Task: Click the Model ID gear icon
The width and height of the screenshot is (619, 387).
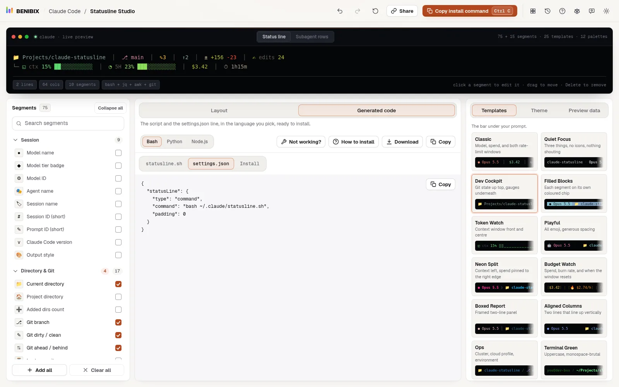Action: click(x=19, y=178)
